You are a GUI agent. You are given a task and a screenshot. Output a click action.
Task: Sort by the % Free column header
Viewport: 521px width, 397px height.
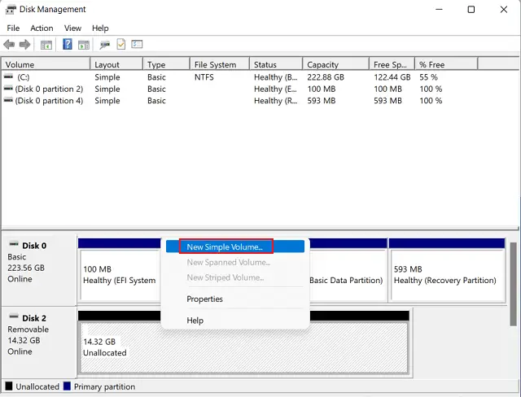pos(447,64)
